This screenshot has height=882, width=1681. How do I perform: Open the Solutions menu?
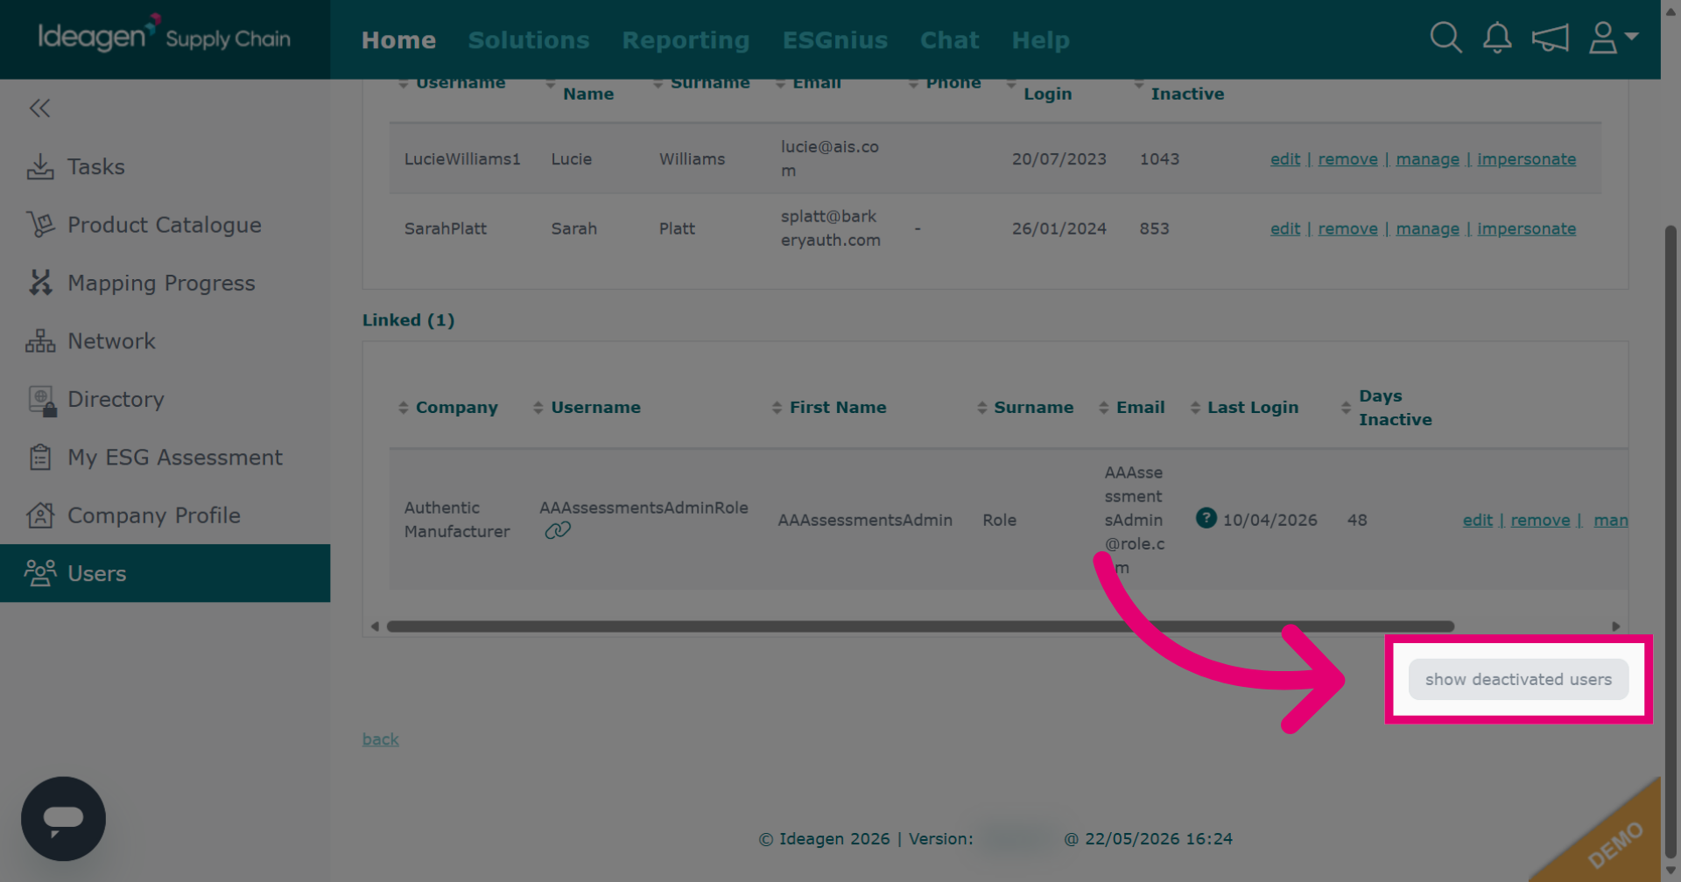coord(529,40)
